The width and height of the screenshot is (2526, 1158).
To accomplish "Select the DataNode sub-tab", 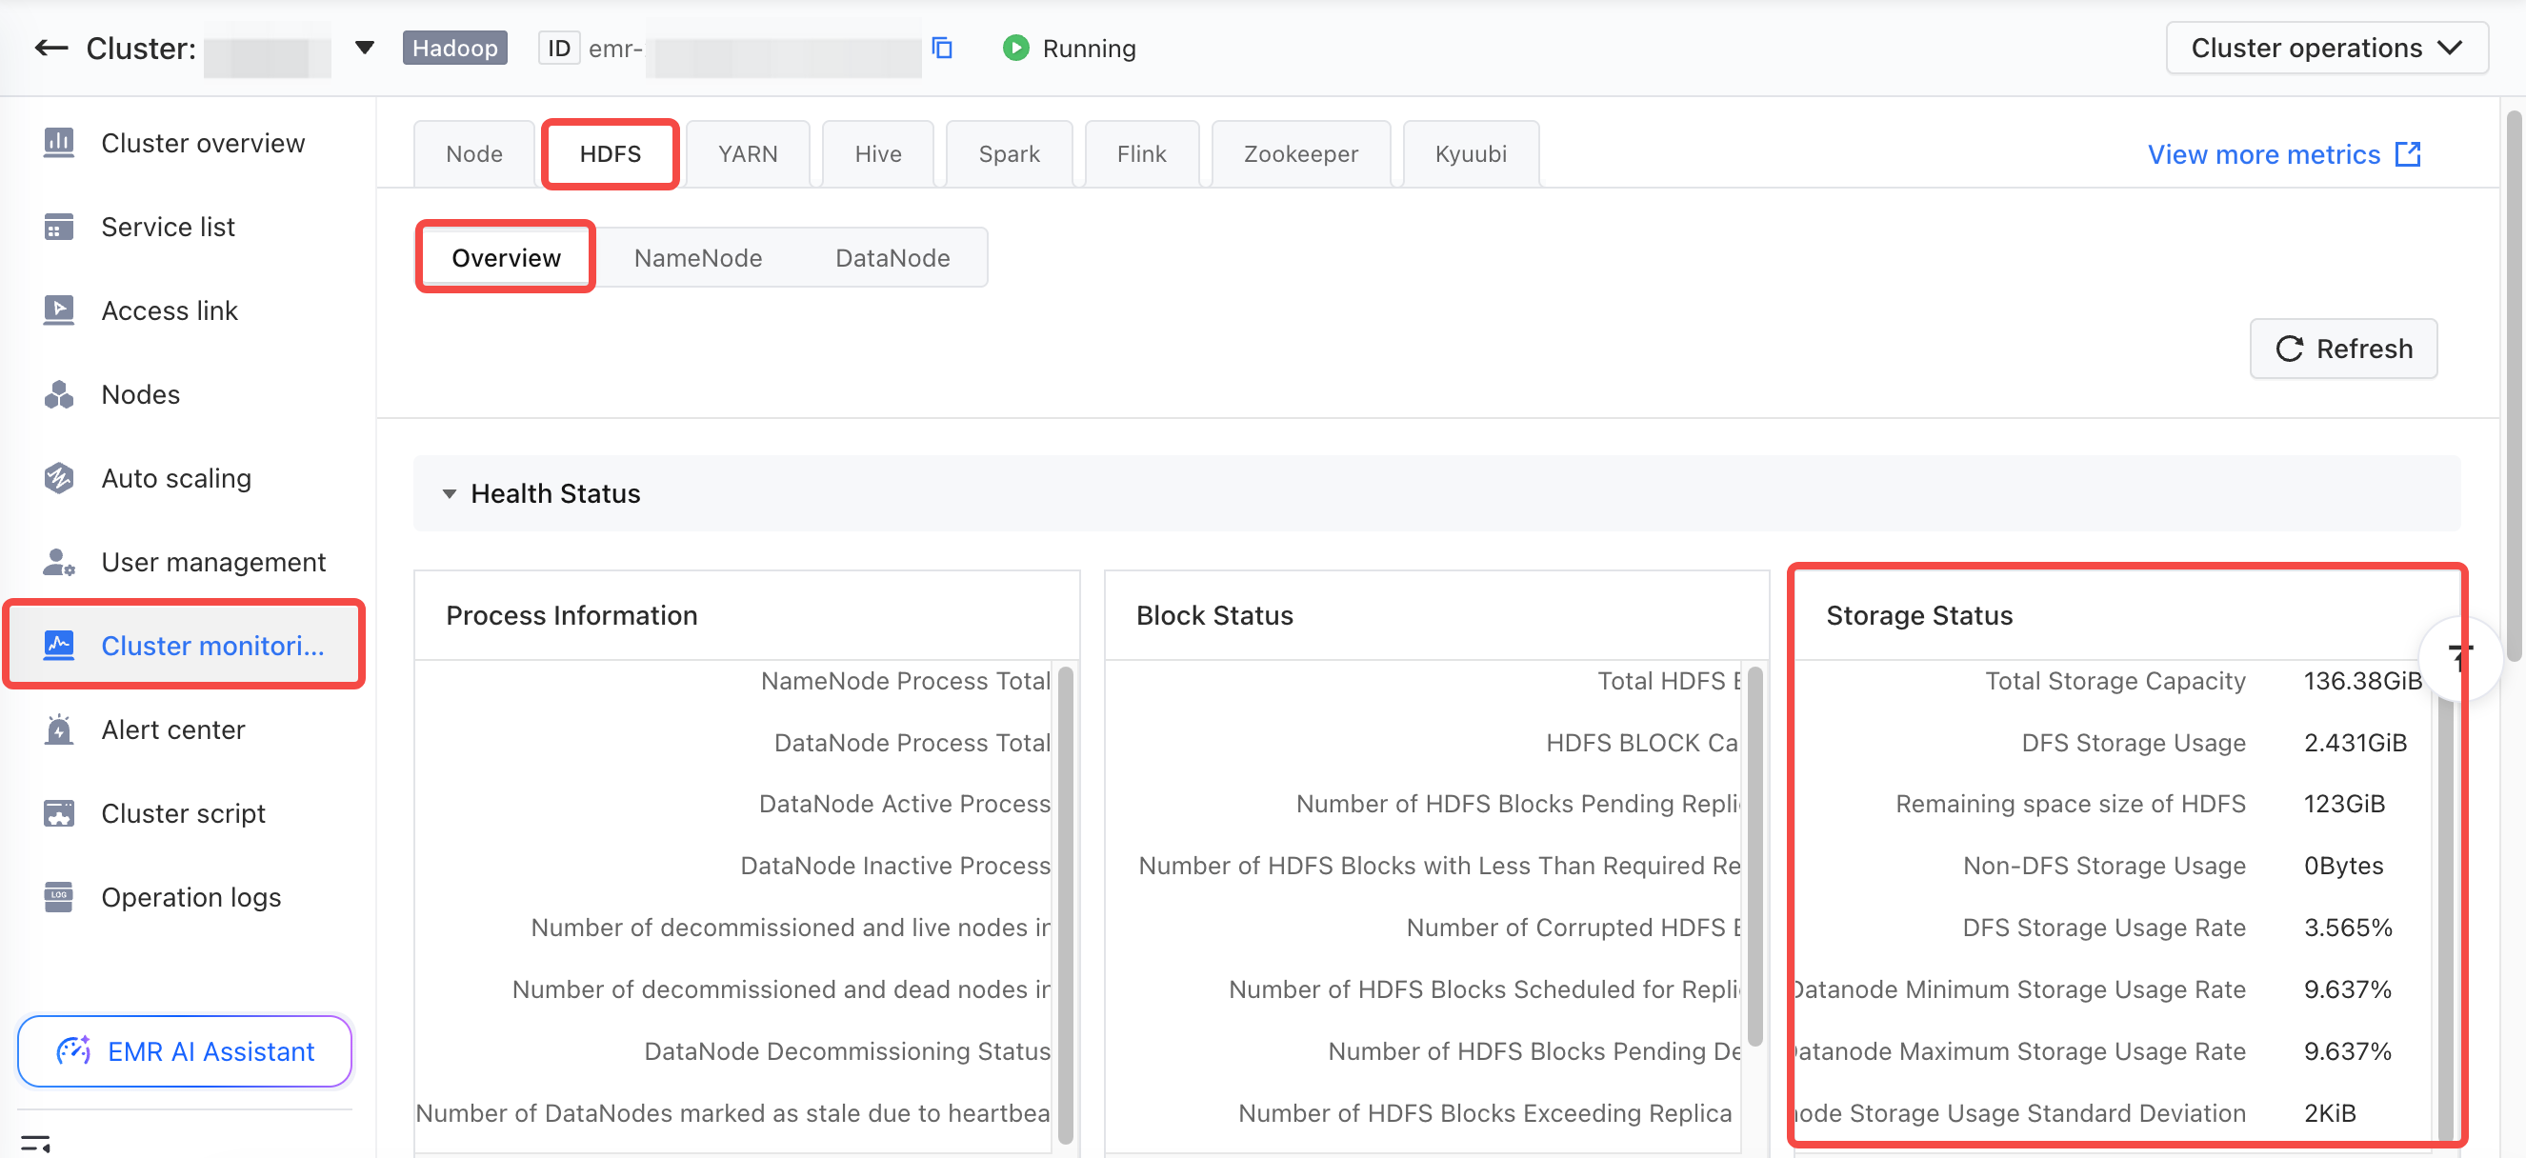I will click(x=892, y=258).
